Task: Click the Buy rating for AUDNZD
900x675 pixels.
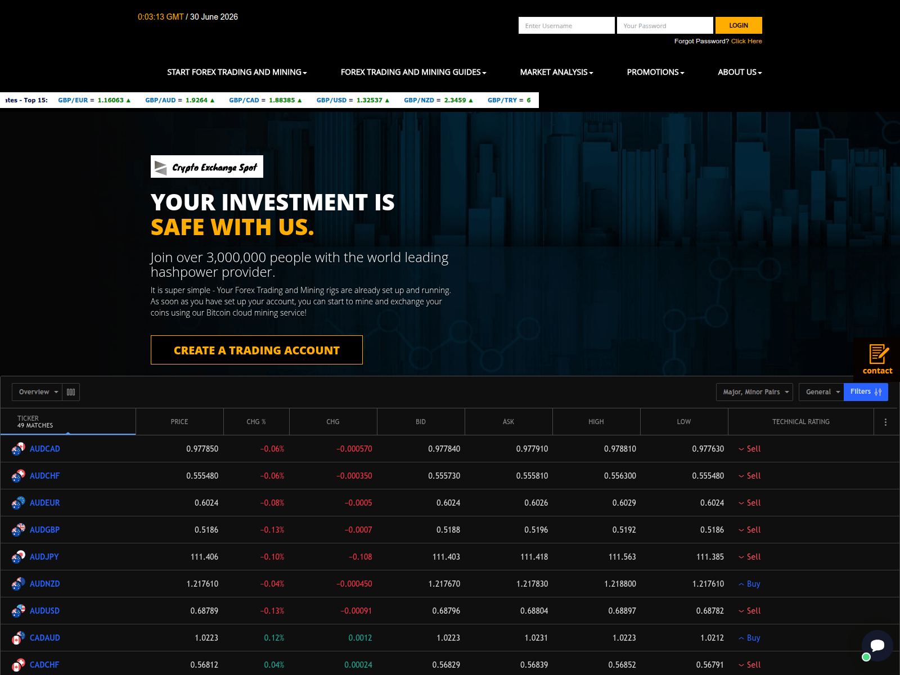Action: 749,584
